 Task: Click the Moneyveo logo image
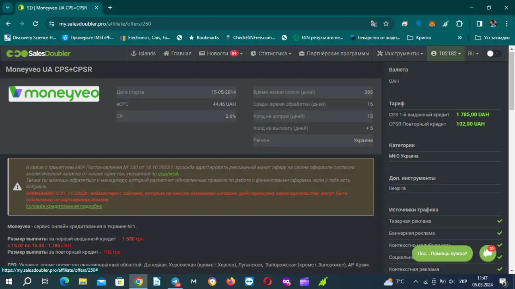pyautogui.click(x=54, y=94)
